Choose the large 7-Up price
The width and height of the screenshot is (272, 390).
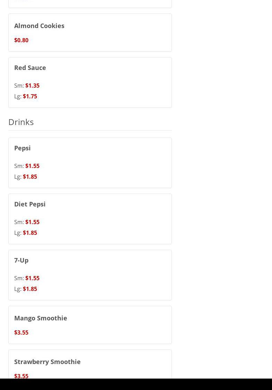30,289
